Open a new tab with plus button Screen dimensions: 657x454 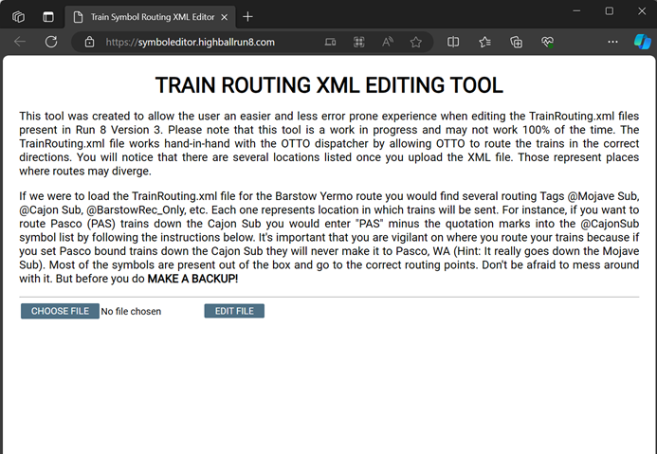coord(247,16)
